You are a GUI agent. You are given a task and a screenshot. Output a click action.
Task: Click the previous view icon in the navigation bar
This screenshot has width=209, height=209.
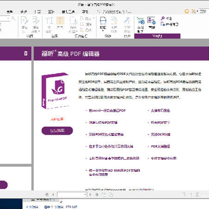coord(104,194)
